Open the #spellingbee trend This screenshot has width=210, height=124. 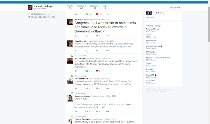[x=151, y=41]
